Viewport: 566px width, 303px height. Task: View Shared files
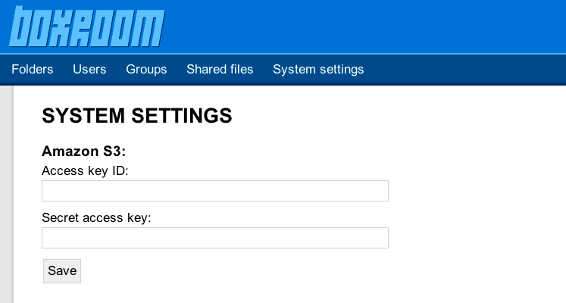220,69
